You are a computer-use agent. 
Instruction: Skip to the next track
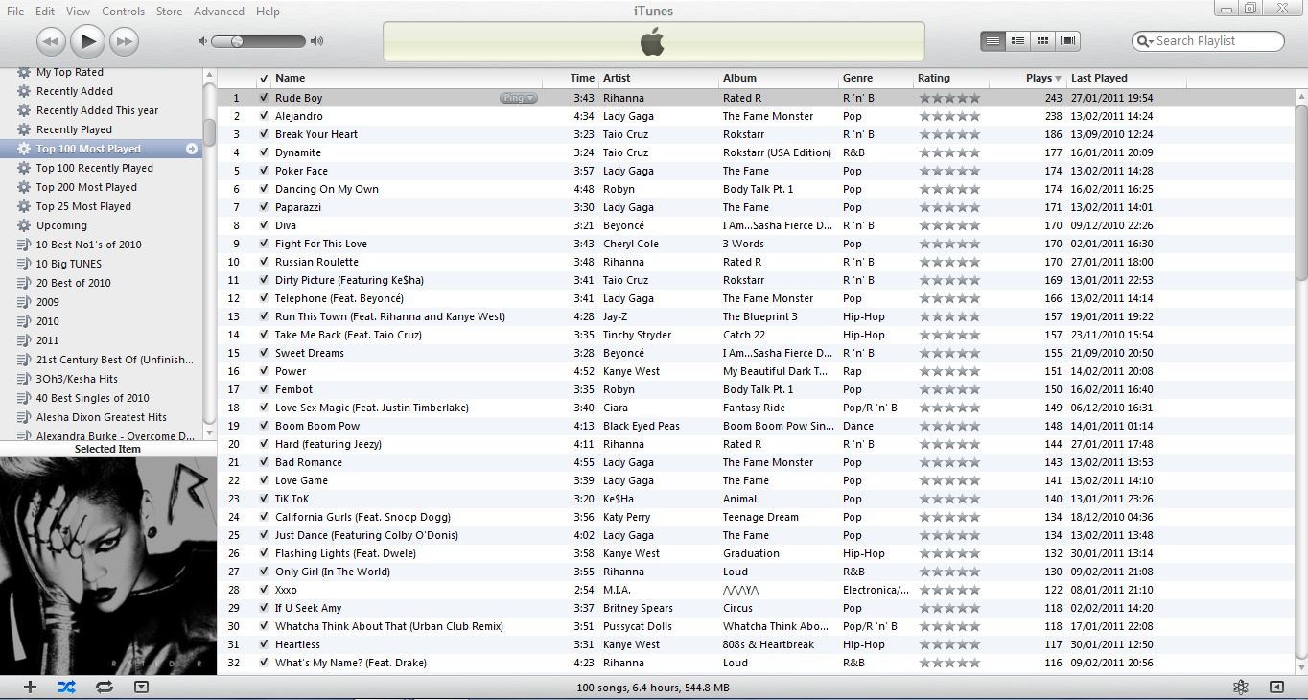point(124,41)
